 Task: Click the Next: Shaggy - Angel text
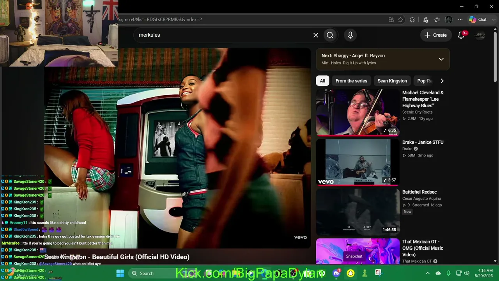click(x=353, y=56)
